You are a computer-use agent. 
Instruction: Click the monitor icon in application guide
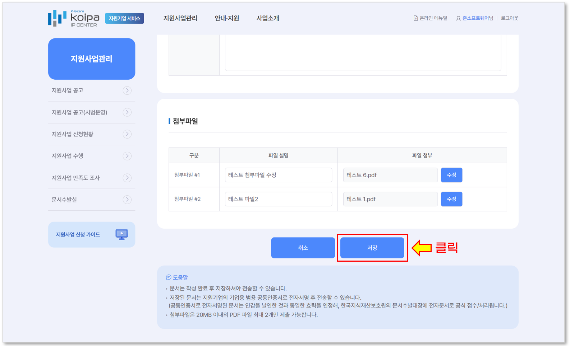pyautogui.click(x=121, y=234)
